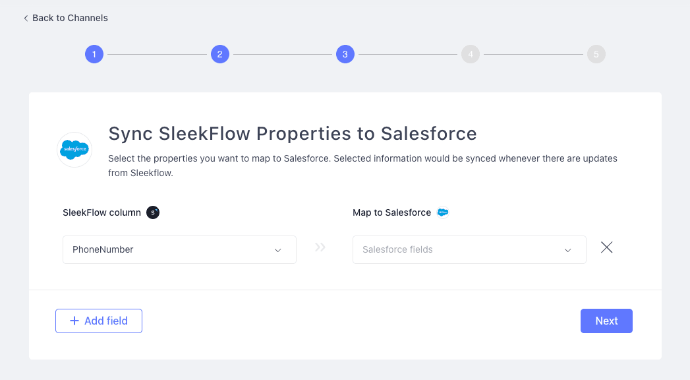Viewport: 690px width, 380px height.
Task: Click the current step 3 indicator
Action: coord(345,54)
